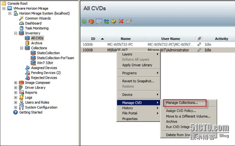
Task: Collapse the Inventory tree node
Action: (x=15, y=33)
